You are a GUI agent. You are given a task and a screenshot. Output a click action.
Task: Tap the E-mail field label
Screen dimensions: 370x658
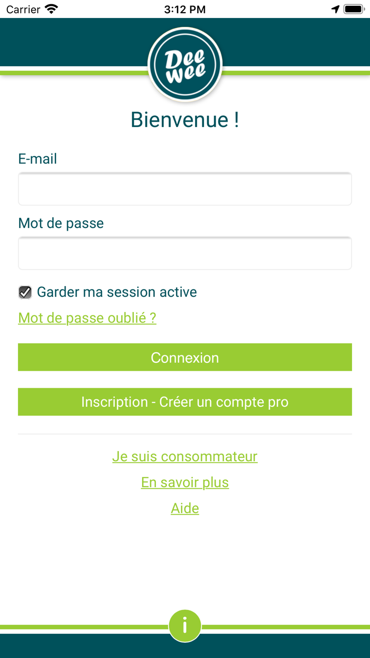(x=38, y=159)
